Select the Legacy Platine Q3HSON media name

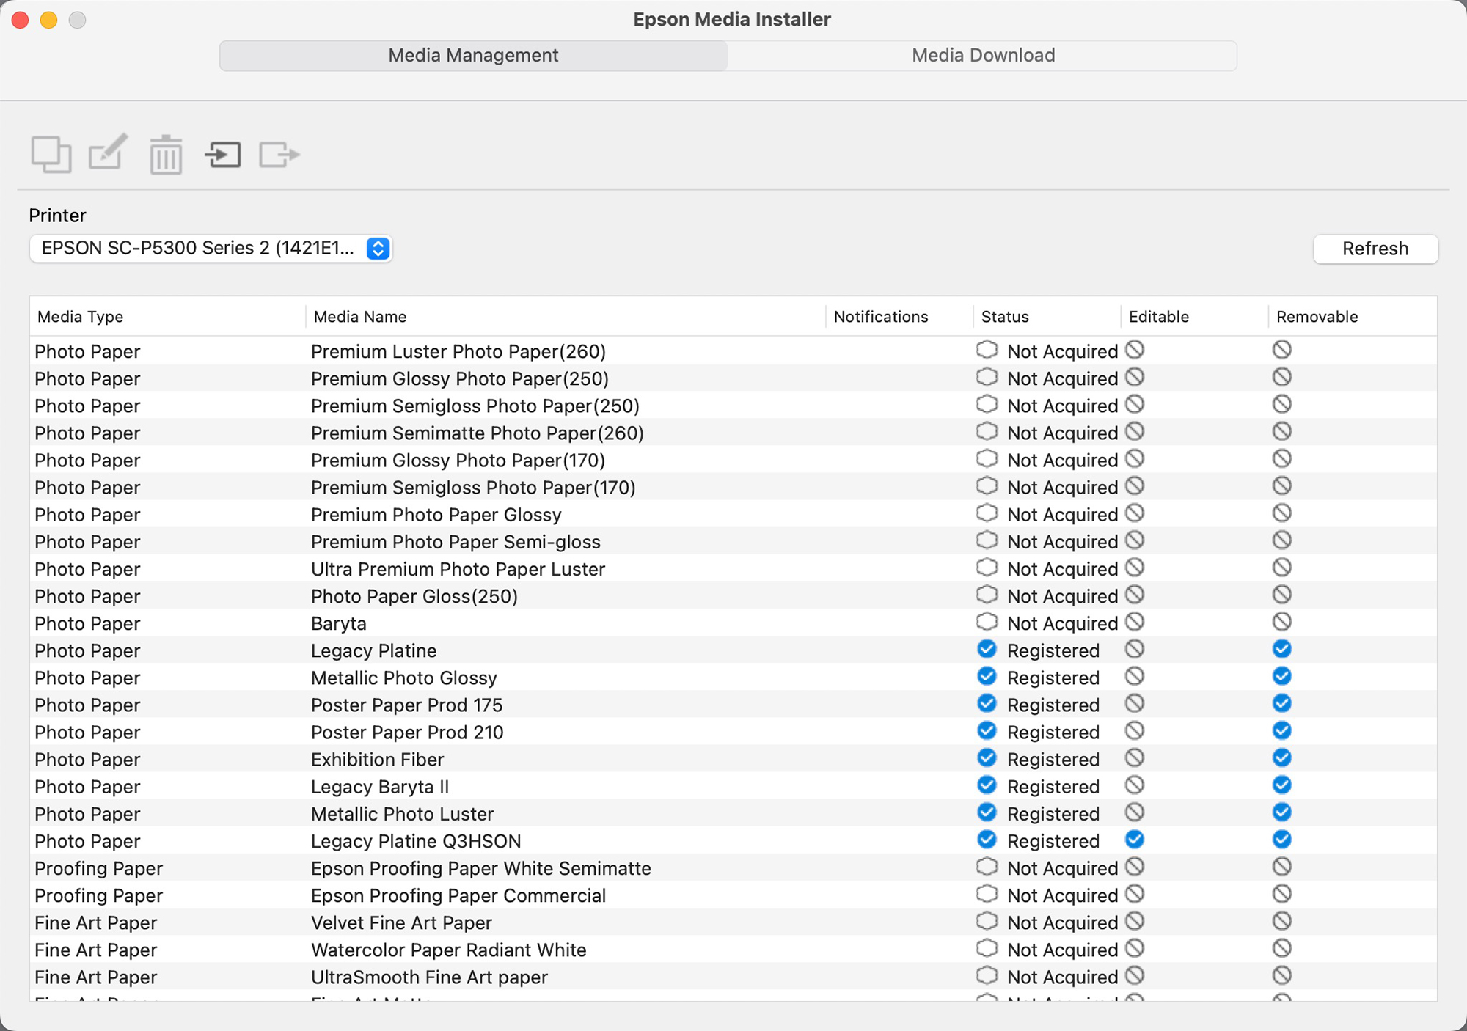tap(416, 840)
